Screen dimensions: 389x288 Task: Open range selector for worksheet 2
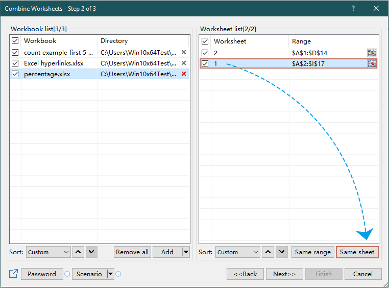click(x=372, y=53)
